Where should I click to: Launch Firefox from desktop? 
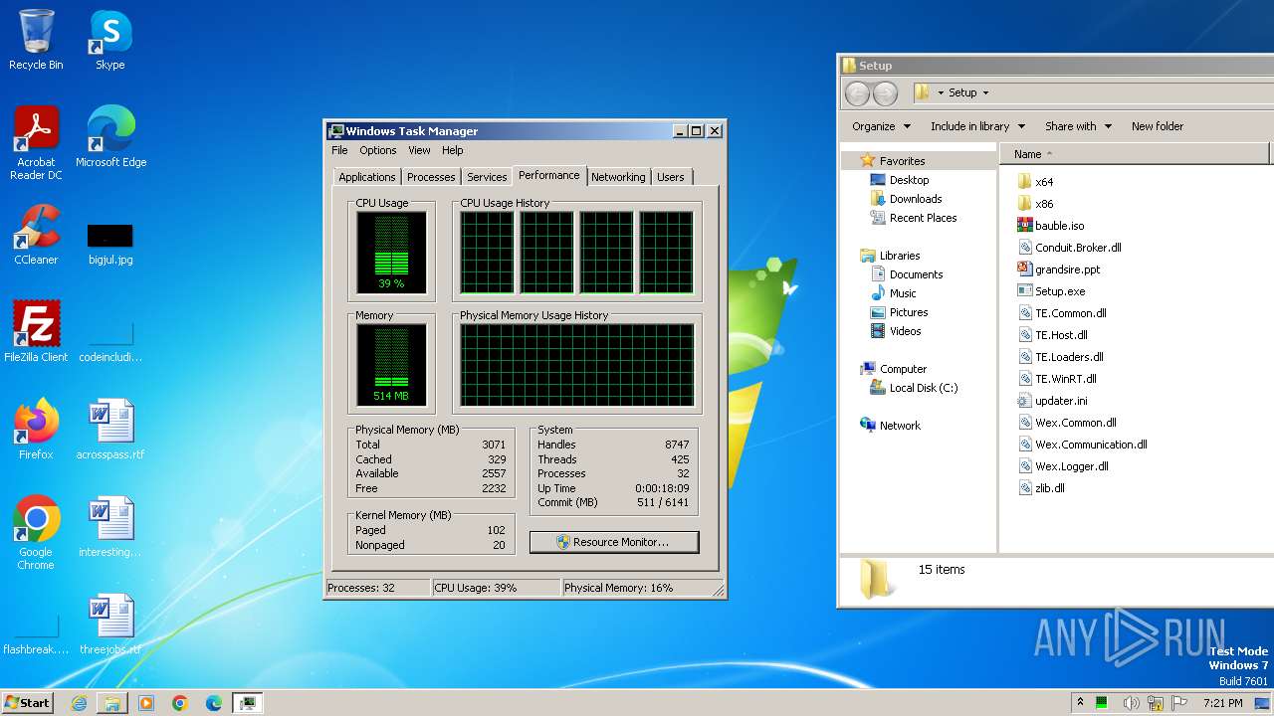pos(36,429)
